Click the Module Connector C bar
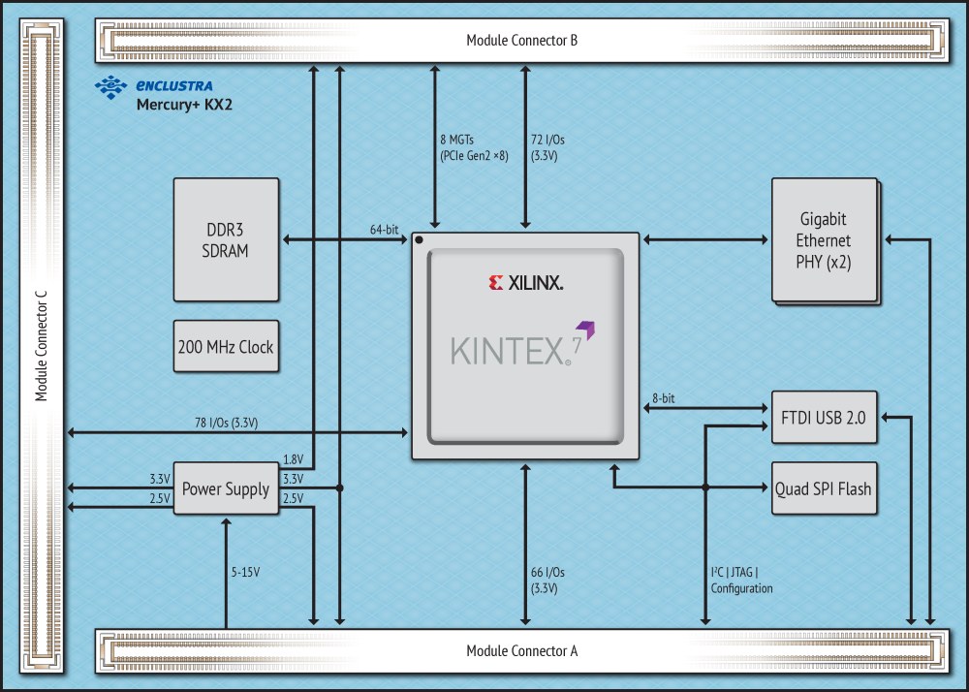Viewport: 969px width, 692px height. tap(42, 346)
